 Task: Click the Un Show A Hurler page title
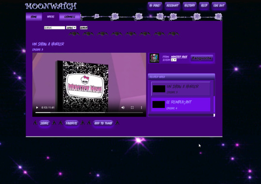click(48, 44)
